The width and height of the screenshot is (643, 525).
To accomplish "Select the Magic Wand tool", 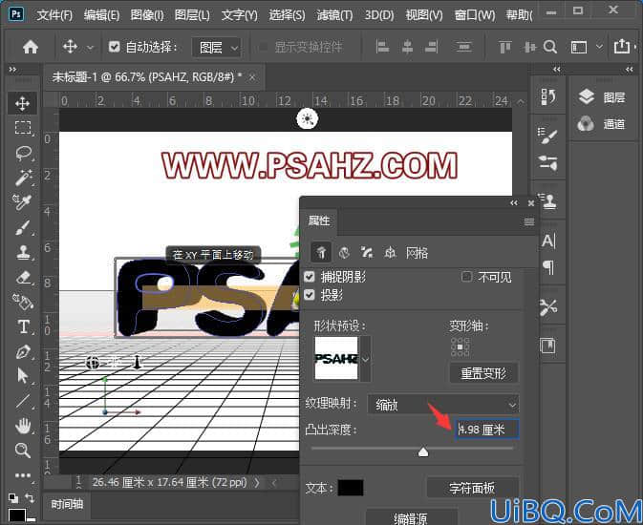I will (x=23, y=178).
